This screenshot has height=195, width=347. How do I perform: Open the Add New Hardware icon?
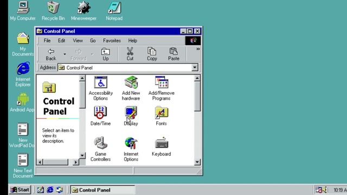pos(131,88)
